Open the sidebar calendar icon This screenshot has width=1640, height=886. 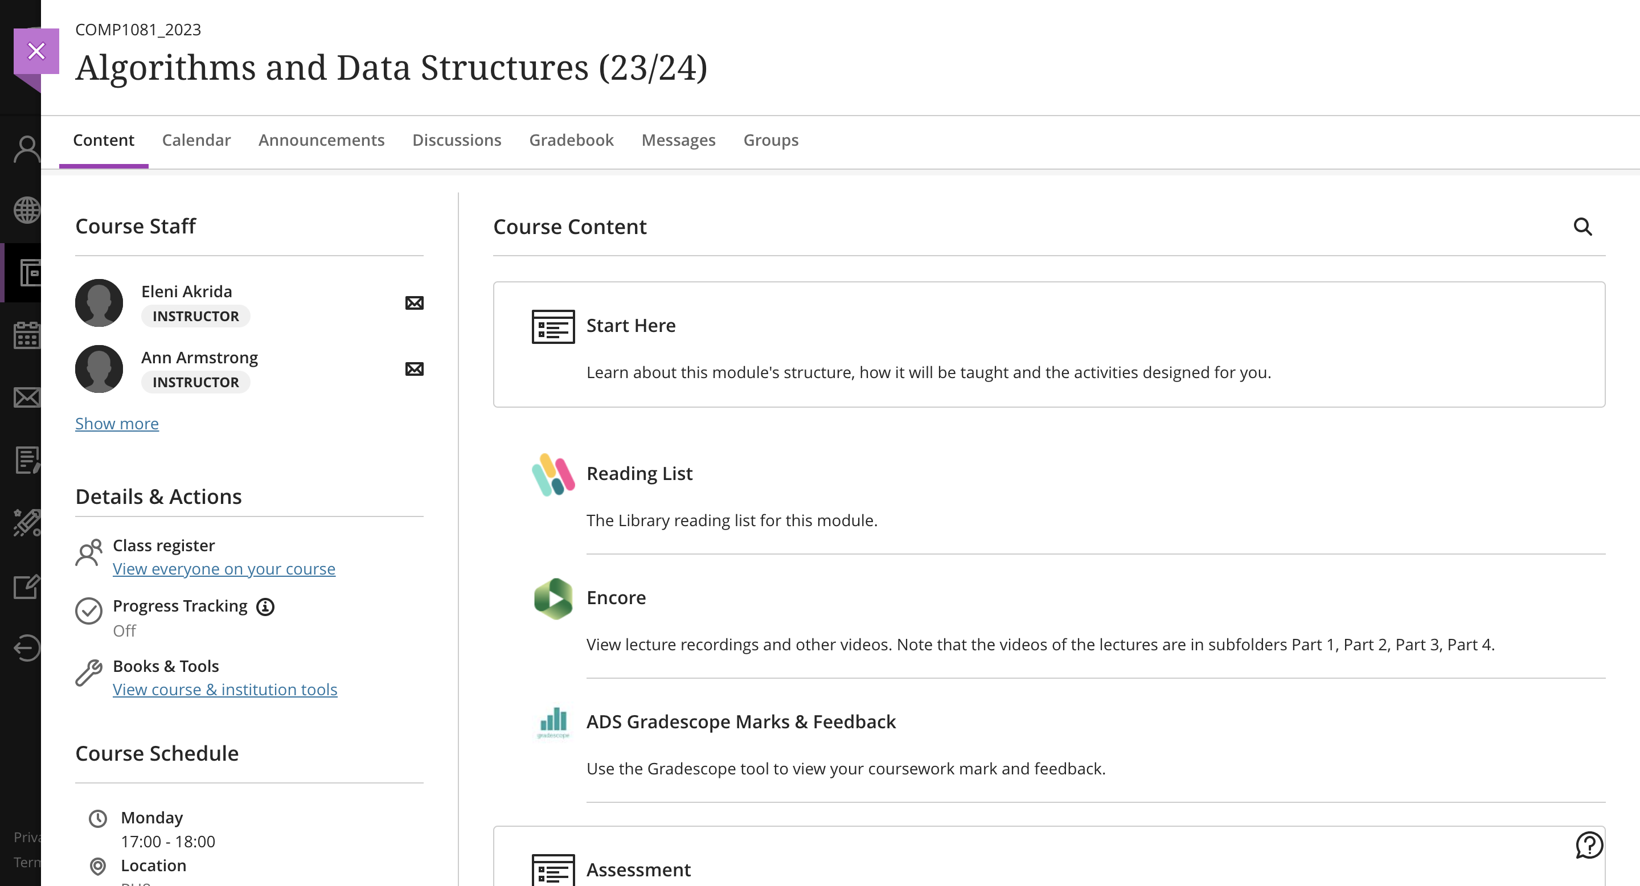click(x=27, y=335)
